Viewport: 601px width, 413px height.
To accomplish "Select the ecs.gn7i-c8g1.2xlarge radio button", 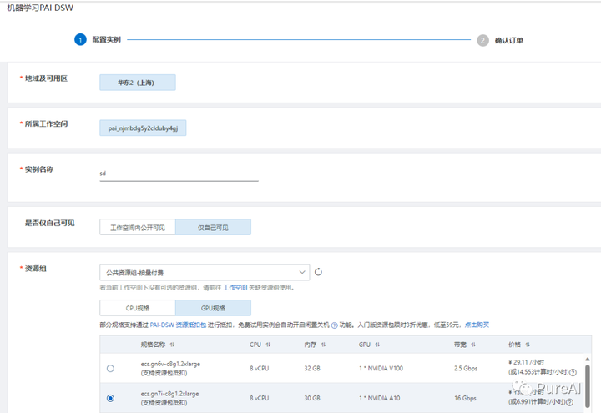I will pos(110,398).
